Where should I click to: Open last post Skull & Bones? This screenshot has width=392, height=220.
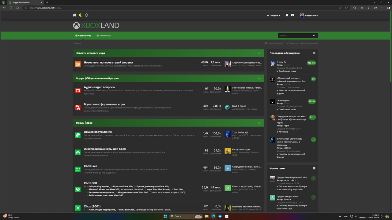(239, 106)
